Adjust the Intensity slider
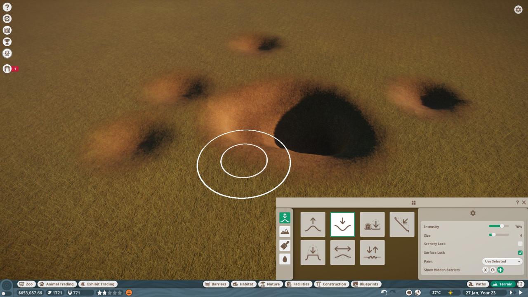Screen dimensions: 528x297 tap(502, 226)
